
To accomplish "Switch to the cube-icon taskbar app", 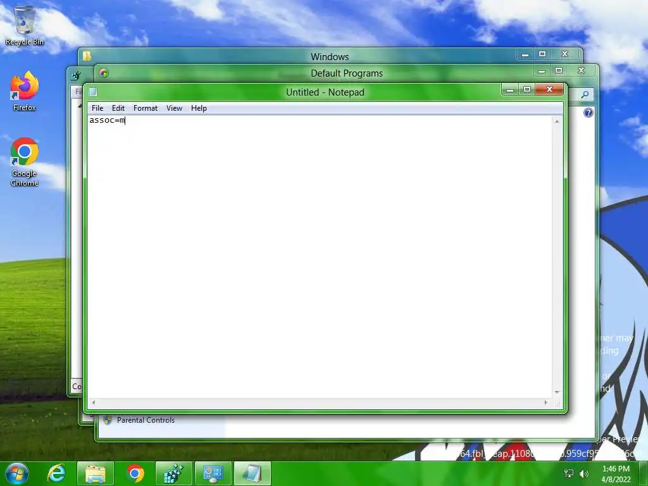I will pos(173,473).
